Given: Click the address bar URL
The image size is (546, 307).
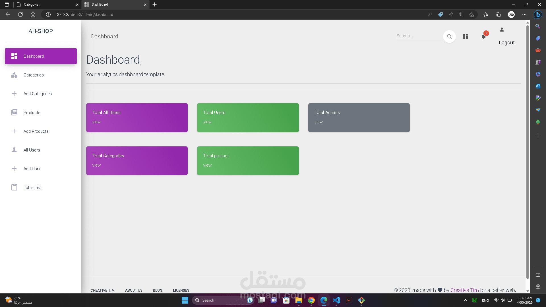Looking at the screenshot, I should (x=84, y=14).
